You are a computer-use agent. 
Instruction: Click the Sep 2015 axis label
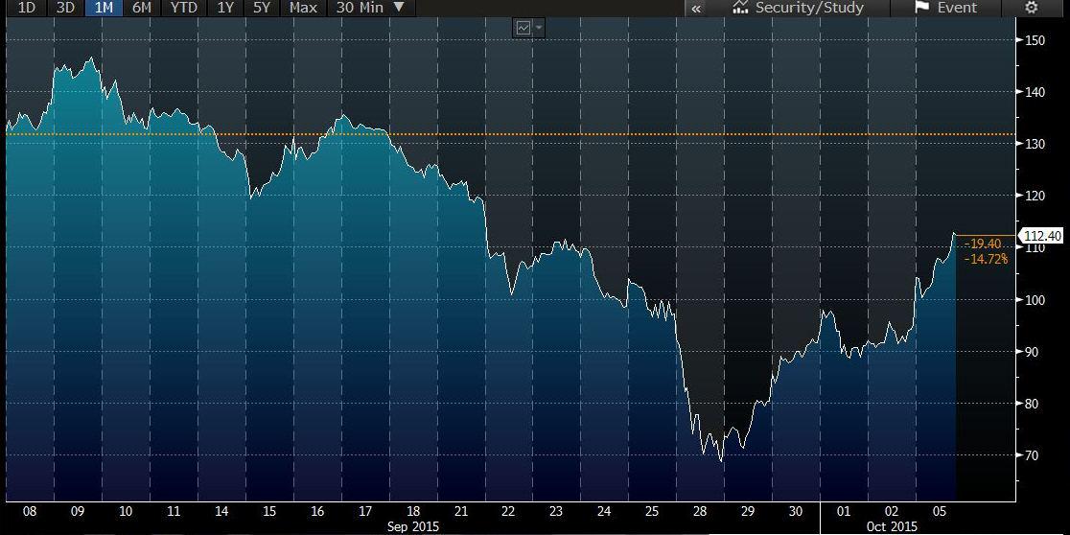click(413, 526)
